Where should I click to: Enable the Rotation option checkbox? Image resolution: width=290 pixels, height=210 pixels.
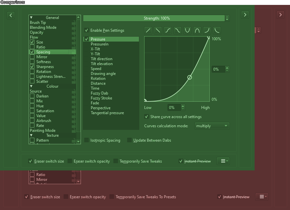[32, 72]
